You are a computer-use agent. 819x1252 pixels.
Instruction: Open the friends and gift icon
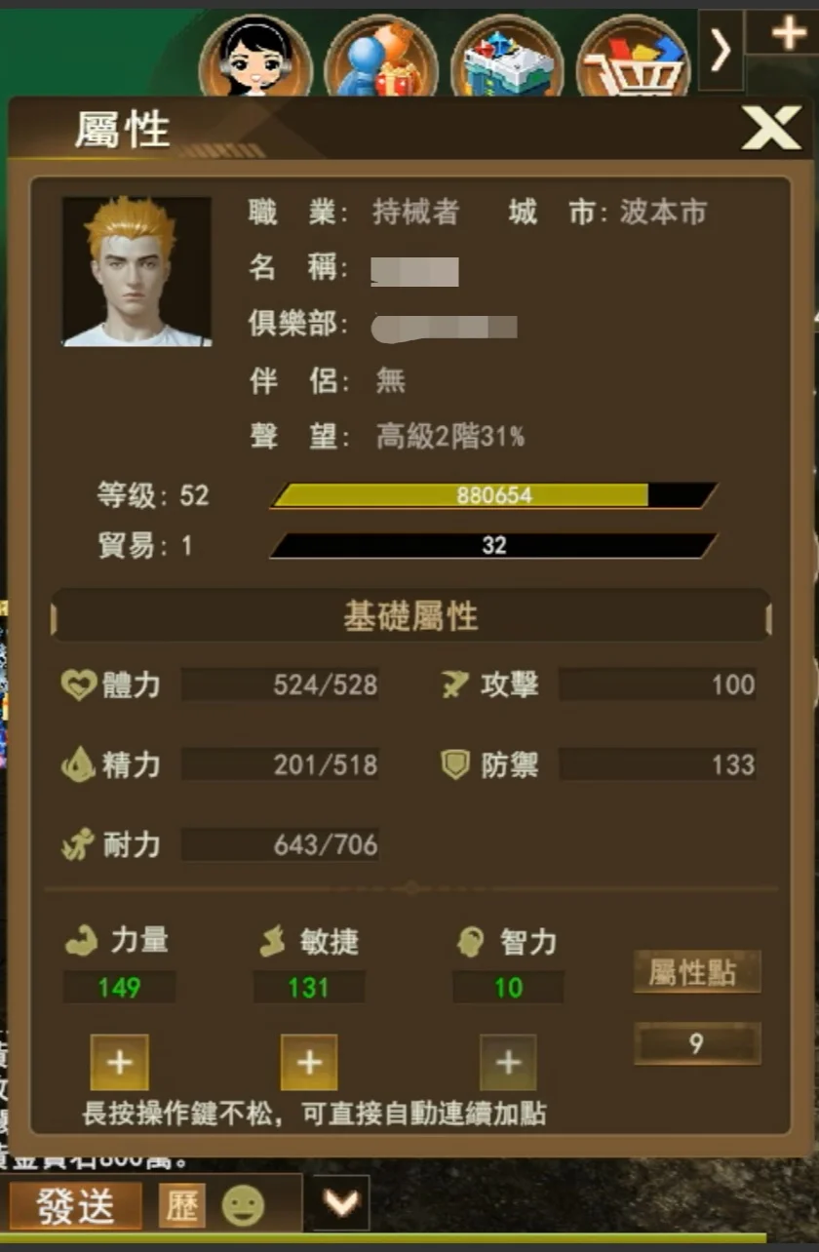(382, 55)
